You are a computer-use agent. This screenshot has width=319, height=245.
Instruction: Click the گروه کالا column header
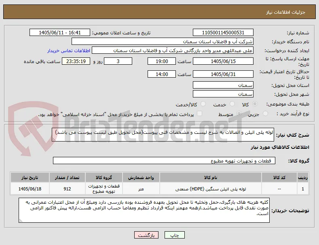coord(104,177)
